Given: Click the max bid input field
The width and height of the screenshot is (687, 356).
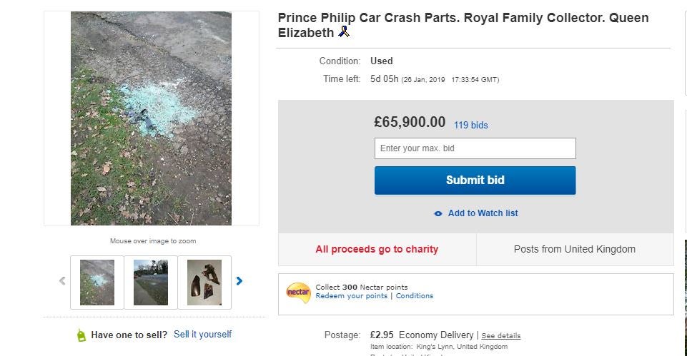Looking at the screenshot, I should [475, 148].
